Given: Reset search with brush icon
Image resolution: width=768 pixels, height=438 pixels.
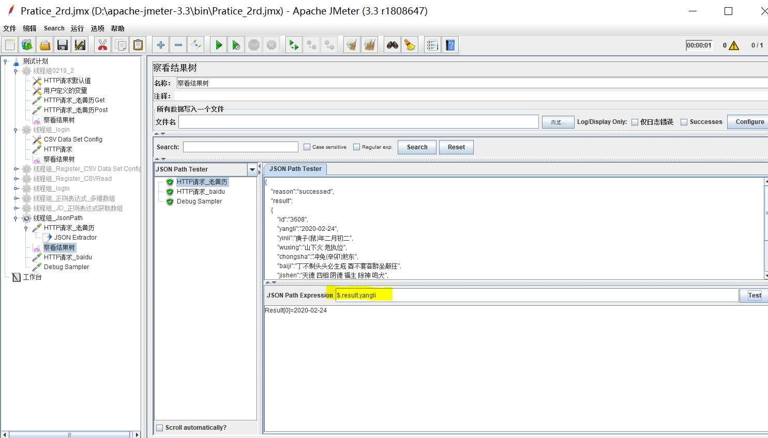Looking at the screenshot, I should point(410,45).
